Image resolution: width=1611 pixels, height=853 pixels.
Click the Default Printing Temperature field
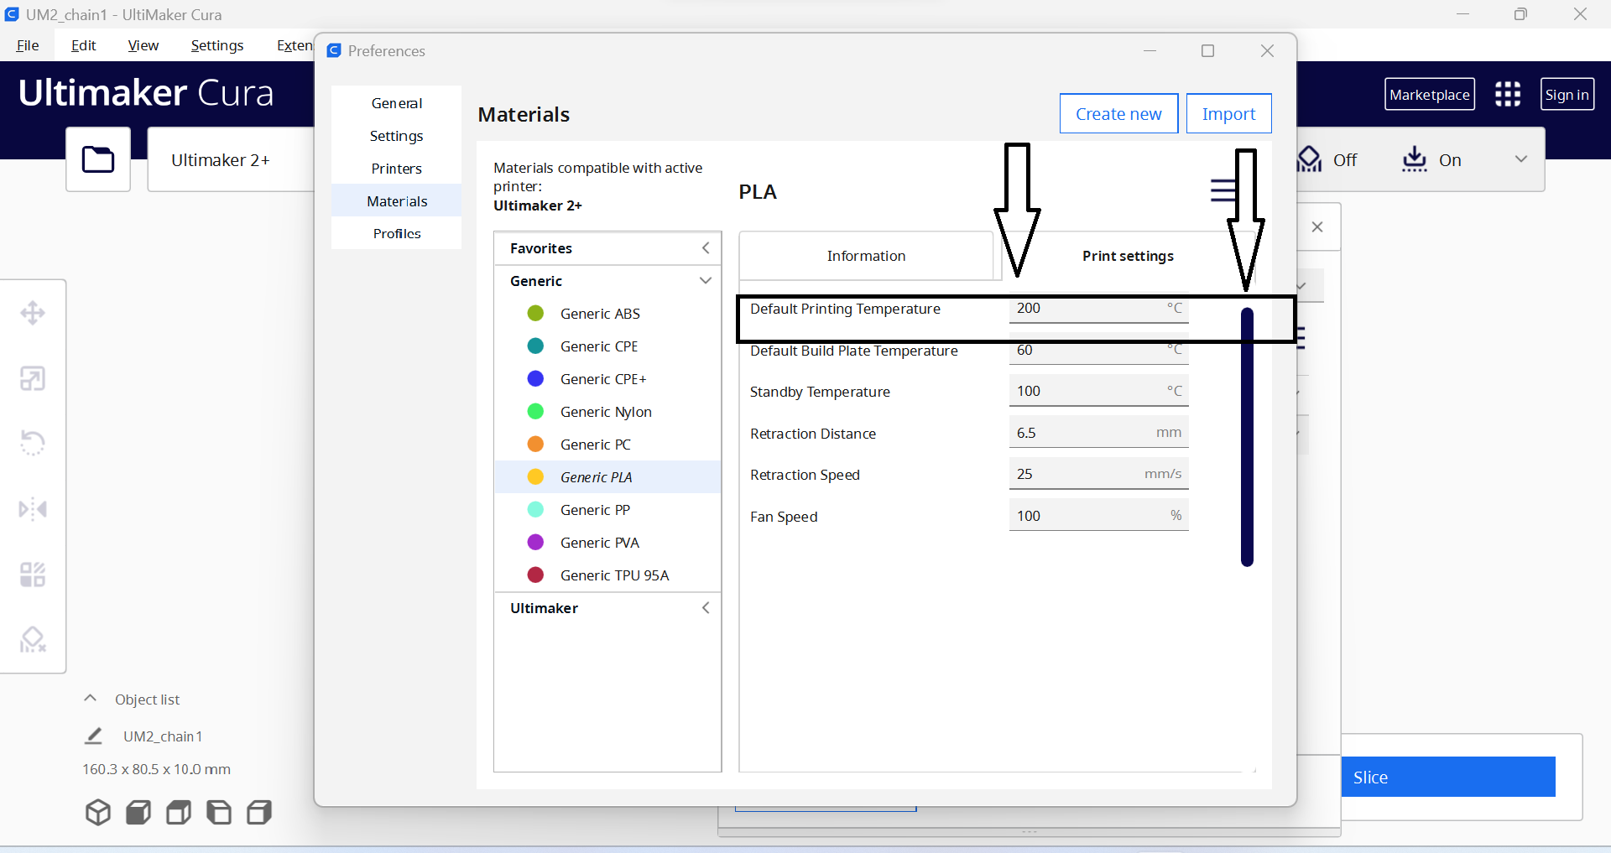1098,308
